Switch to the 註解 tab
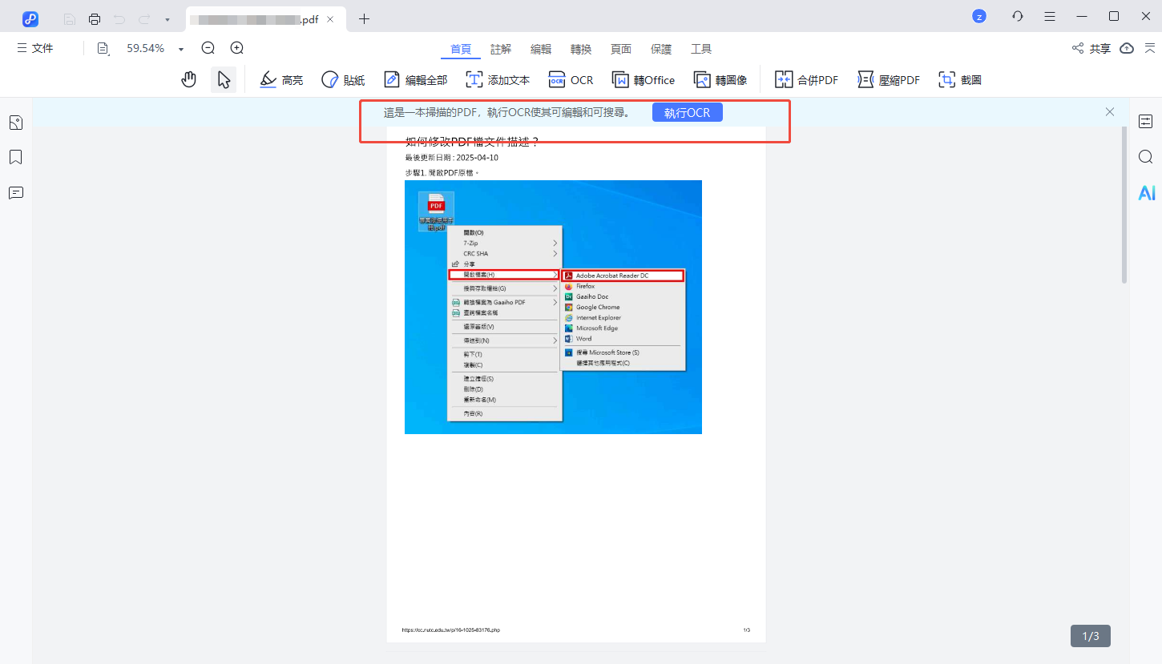This screenshot has width=1162, height=664. (x=501, y=49)
